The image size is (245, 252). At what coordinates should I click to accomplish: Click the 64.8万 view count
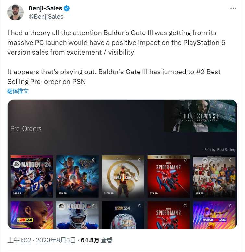90,240
